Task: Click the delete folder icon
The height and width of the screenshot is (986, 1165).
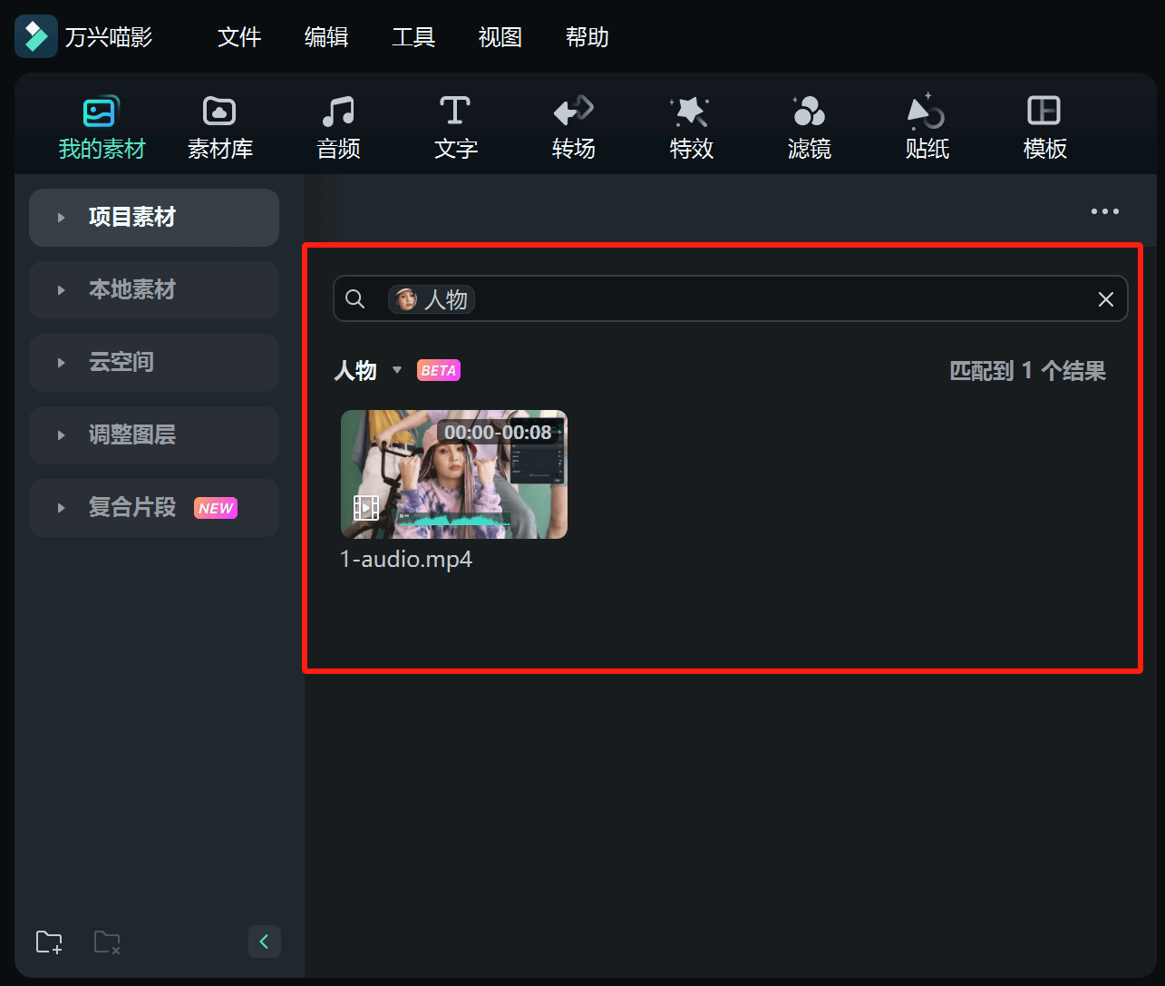Action: click(x=107, y=942)
